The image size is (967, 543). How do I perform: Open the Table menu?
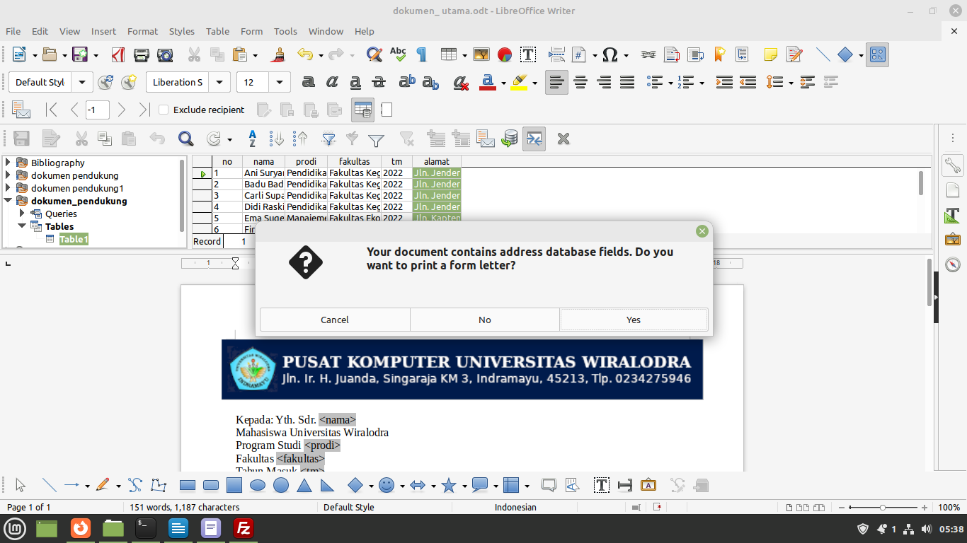[x=217, y=31]
